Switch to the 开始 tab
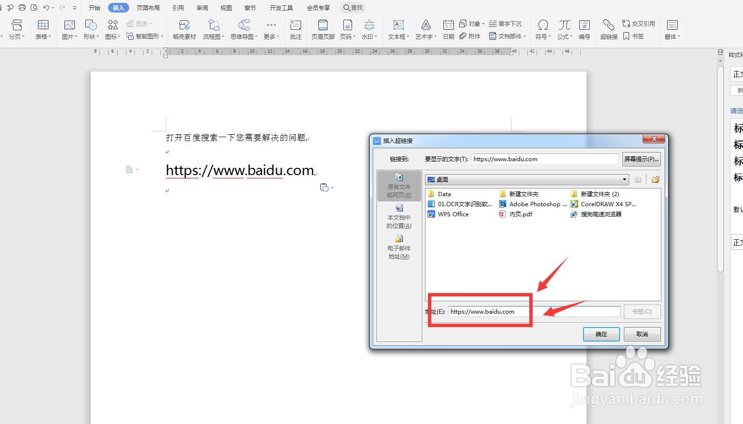Viewport: 743px width, 424px height. click(95, 8)
